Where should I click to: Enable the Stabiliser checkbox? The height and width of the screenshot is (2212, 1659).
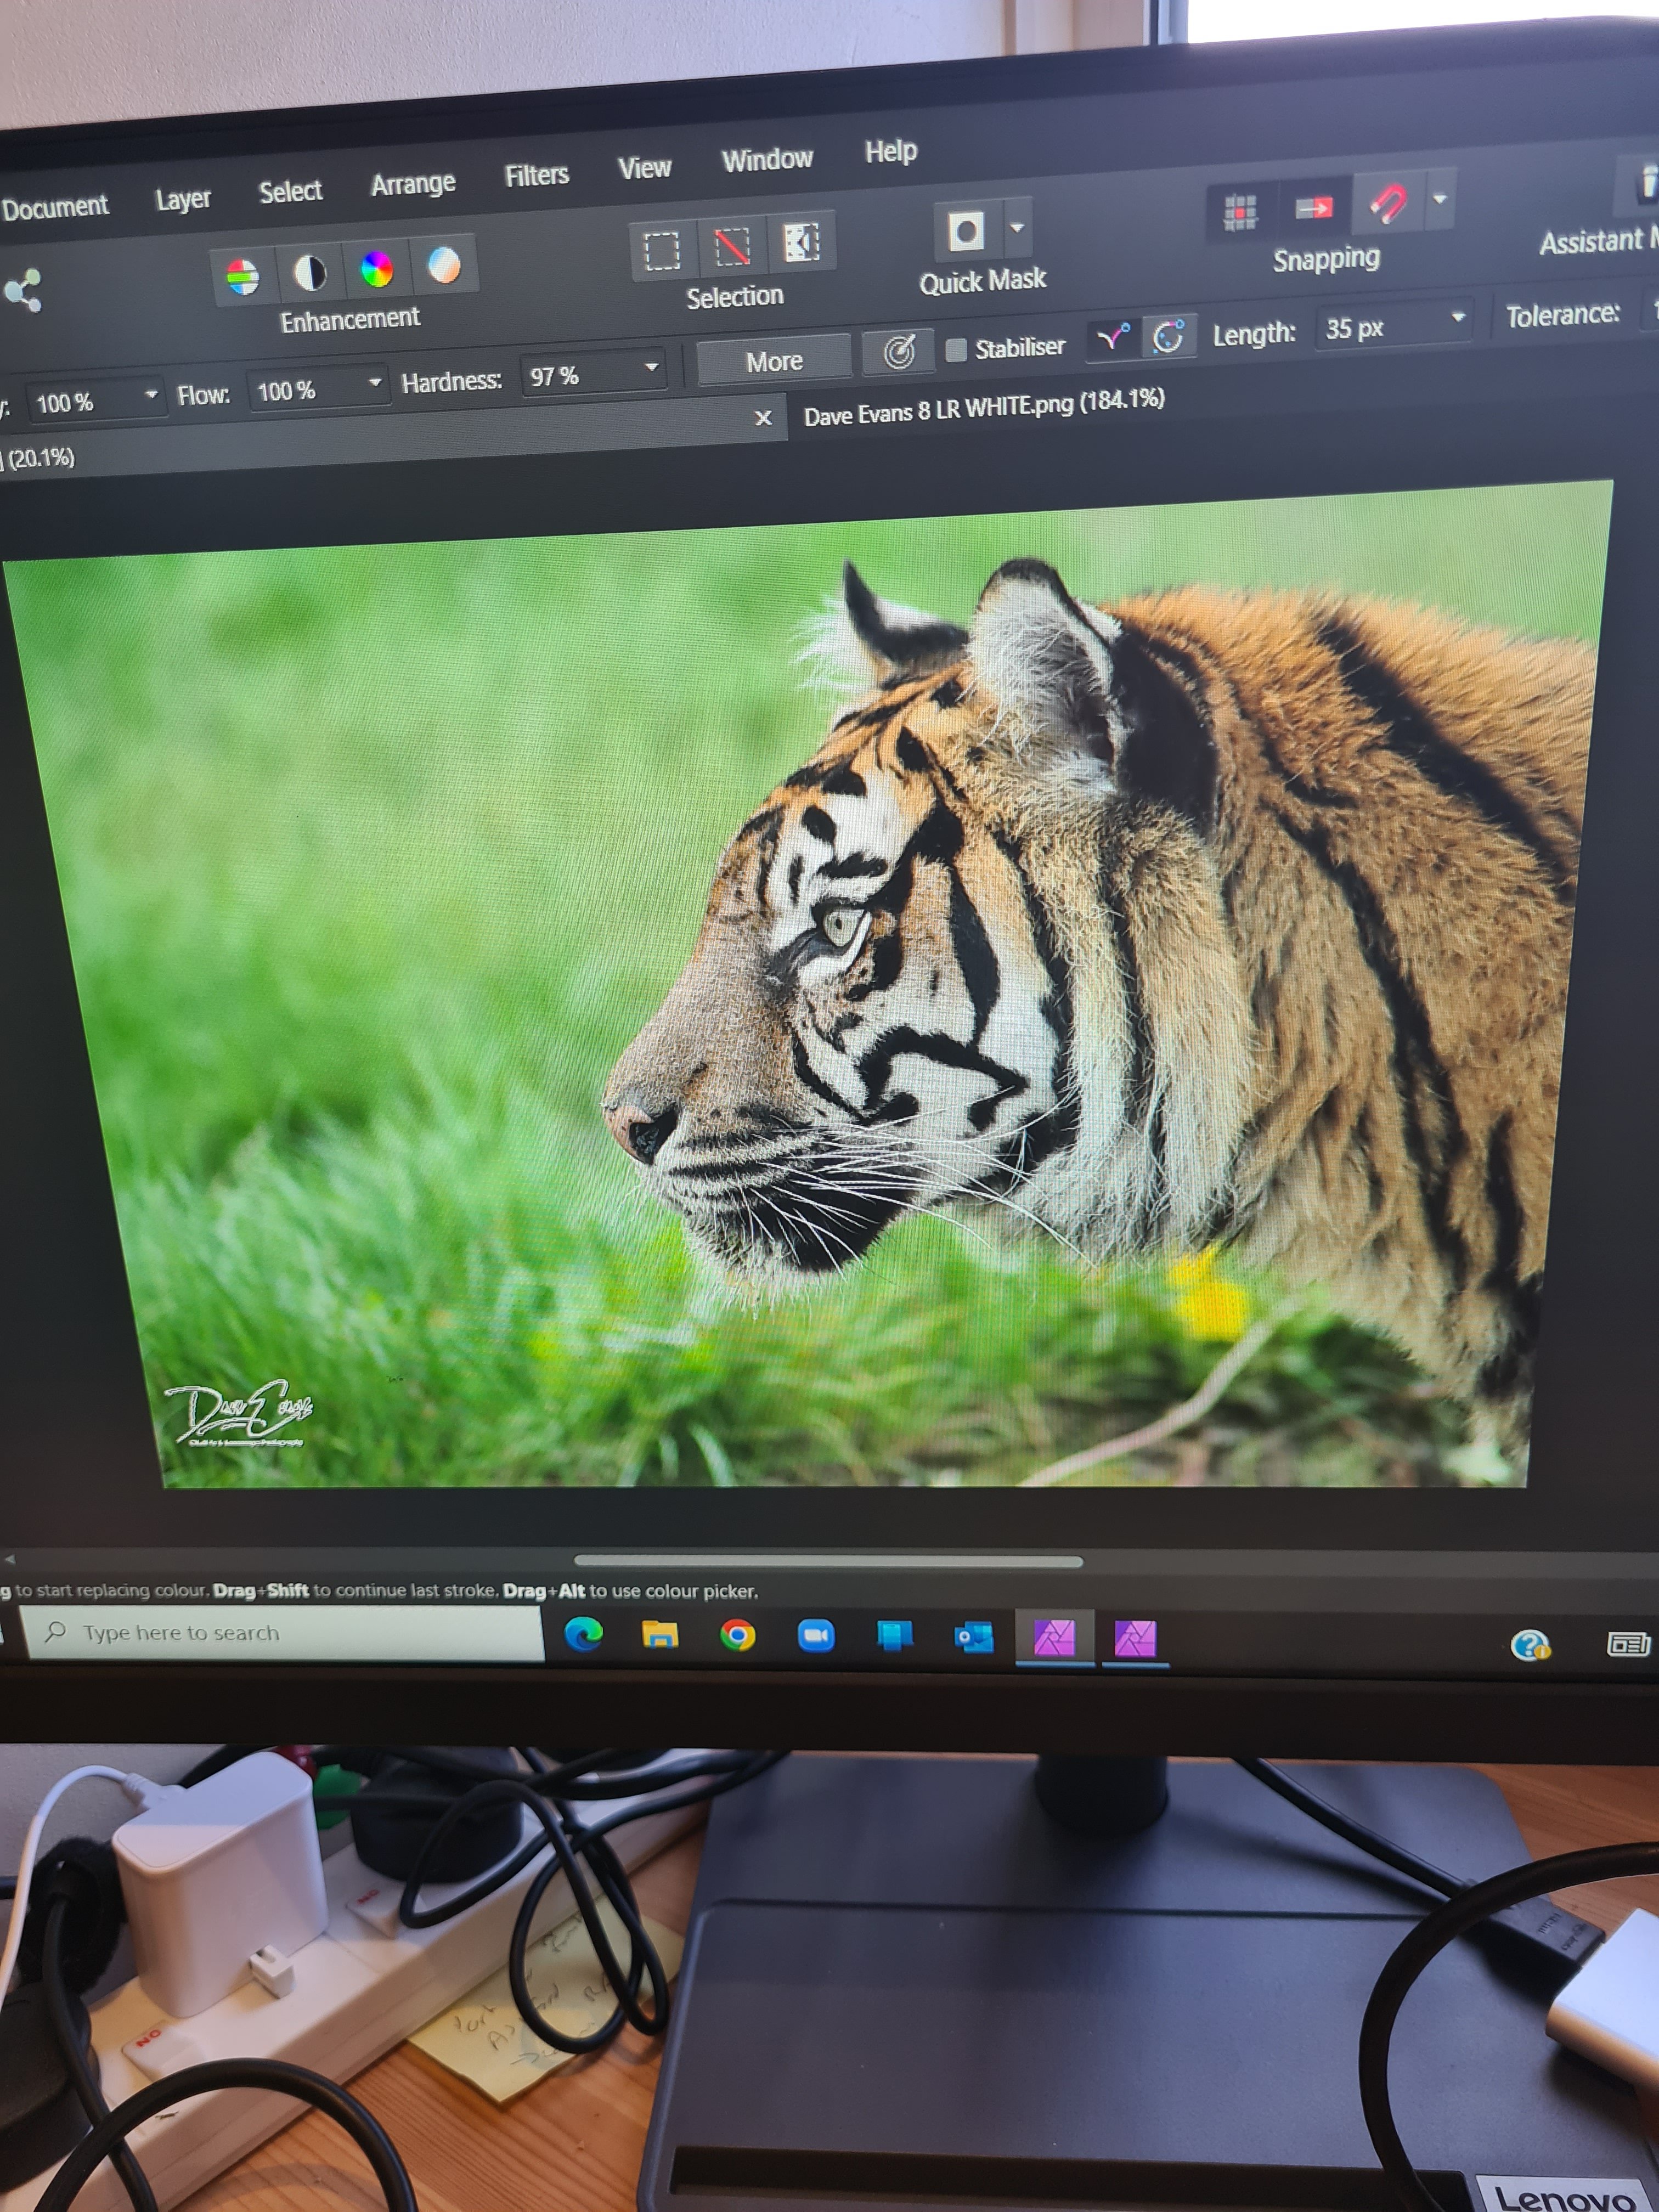pyautogui.click(x=956, y=349)
